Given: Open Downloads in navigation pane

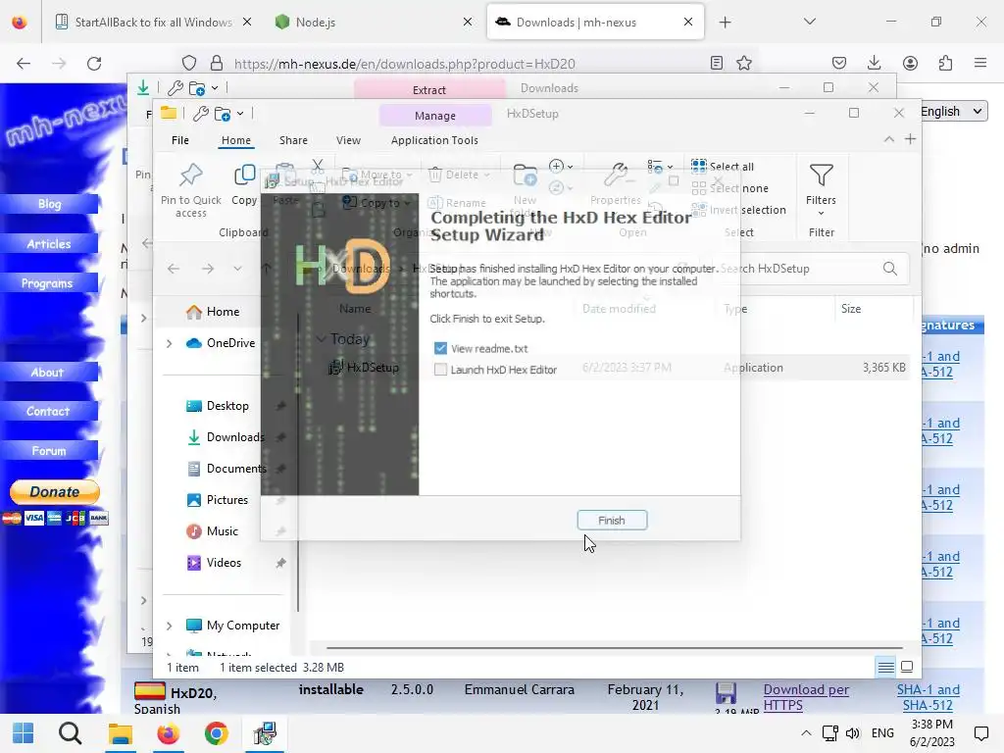Looking at the screenshot, I should coord(226,437).
